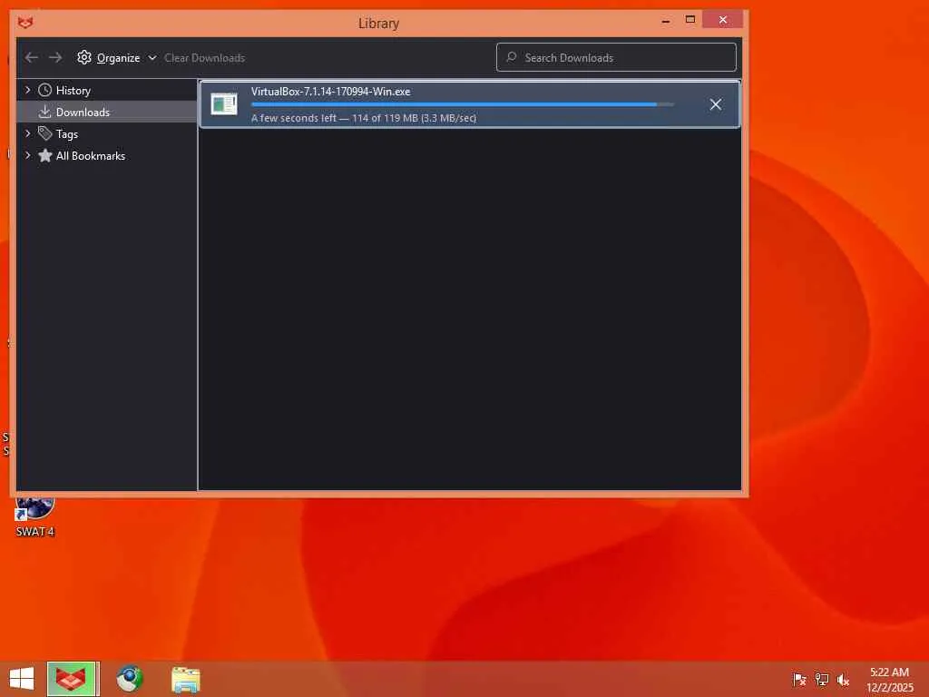Click the Organize gear icon
The image size is (929, 697).
coord(84,57)
